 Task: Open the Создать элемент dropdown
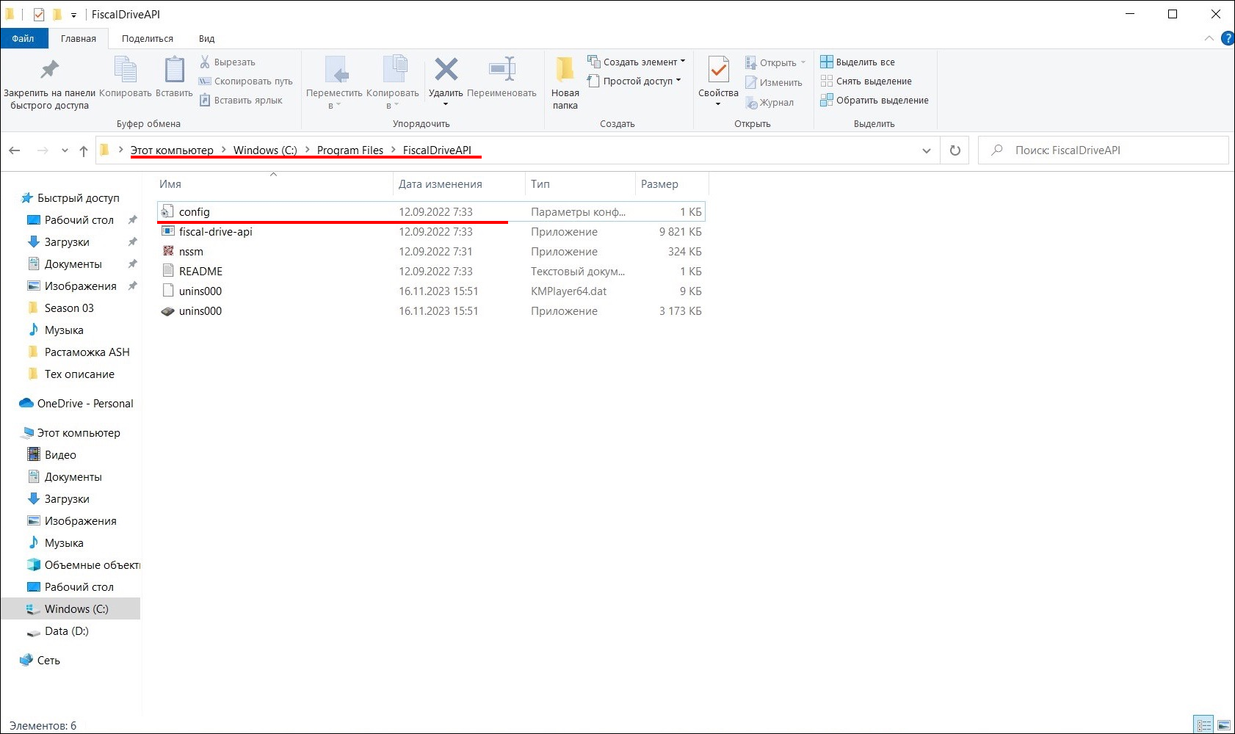pyautogui.click(x=636, y=62)
